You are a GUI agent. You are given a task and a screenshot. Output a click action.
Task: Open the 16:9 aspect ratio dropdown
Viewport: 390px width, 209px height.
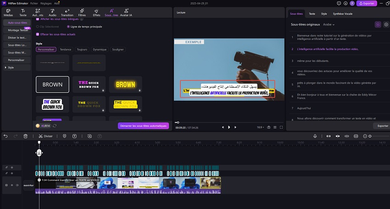(260, 127)
